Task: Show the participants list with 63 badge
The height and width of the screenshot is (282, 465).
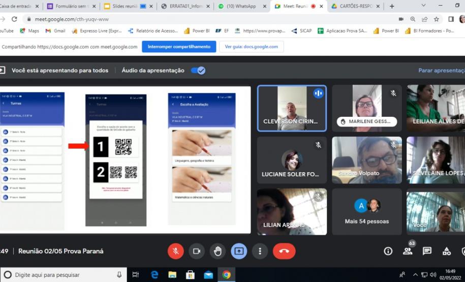Action: (x=408, y=251)
